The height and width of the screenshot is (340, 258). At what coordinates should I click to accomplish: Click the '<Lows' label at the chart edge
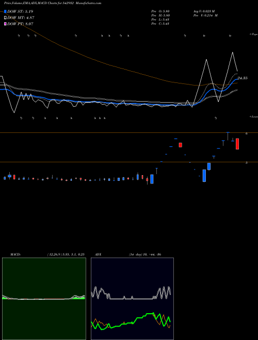[x=253, y=116]
